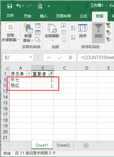Click the Undo arrow icon
114x157 pixels.
pos(19,6)
